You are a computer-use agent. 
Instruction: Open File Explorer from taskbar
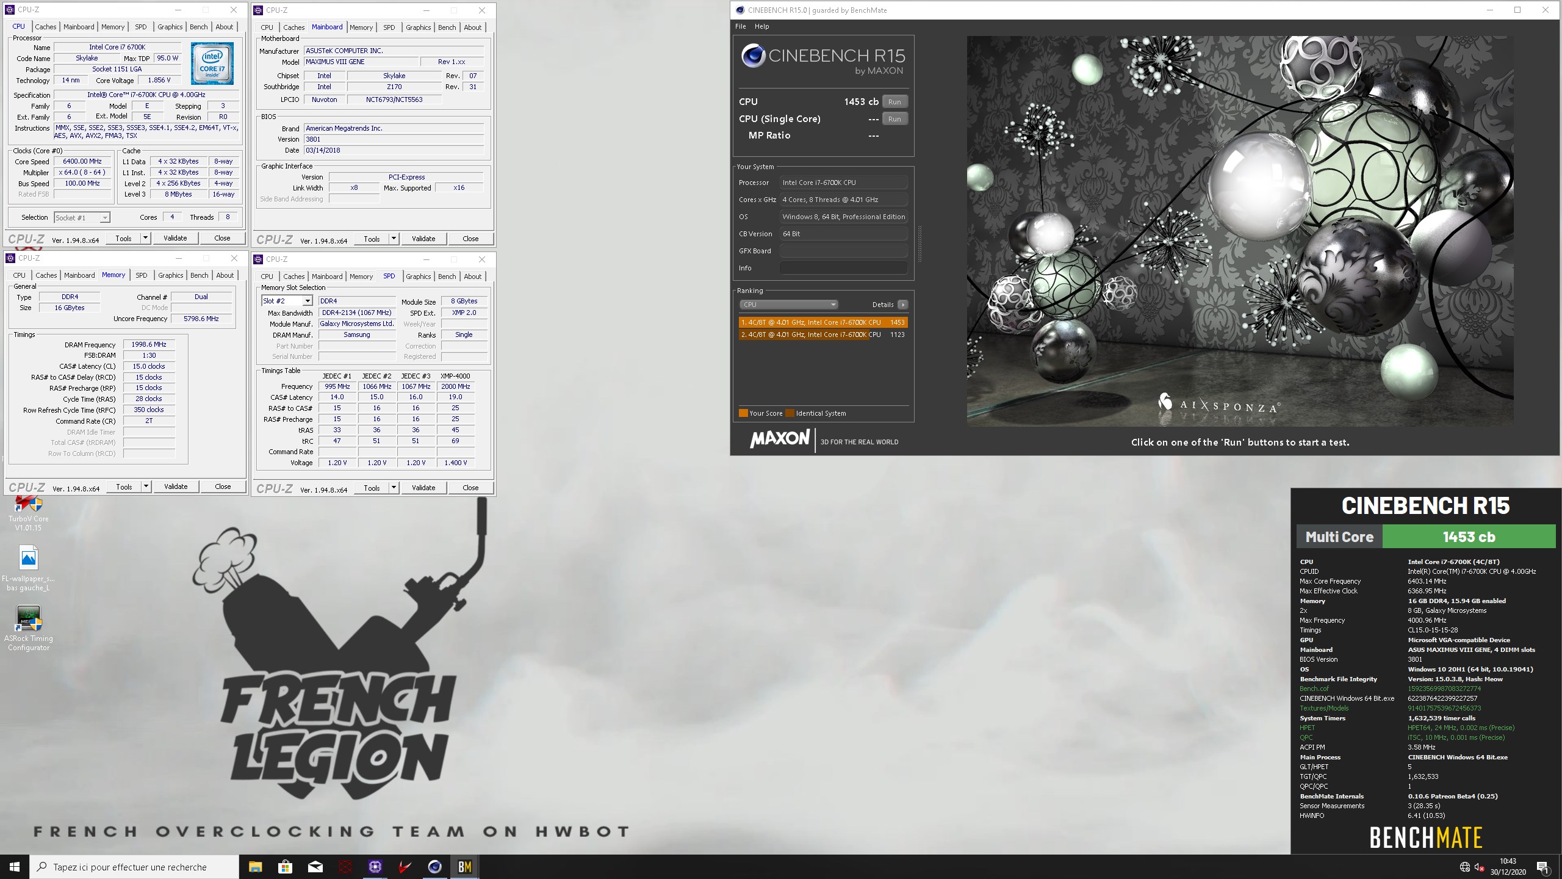tap(255, 867)
